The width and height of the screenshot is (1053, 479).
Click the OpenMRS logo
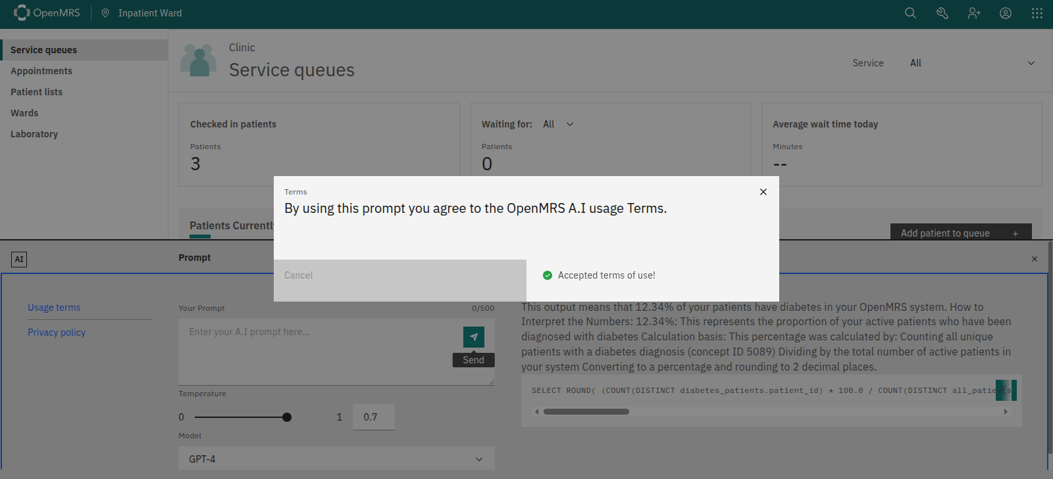click(x=47, y=13)
